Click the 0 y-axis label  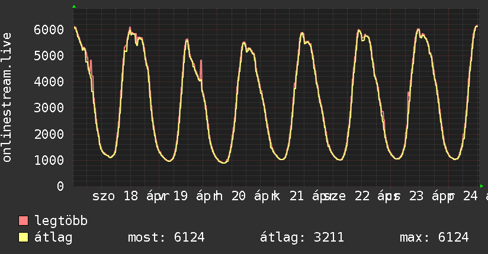tap(60, 186)
